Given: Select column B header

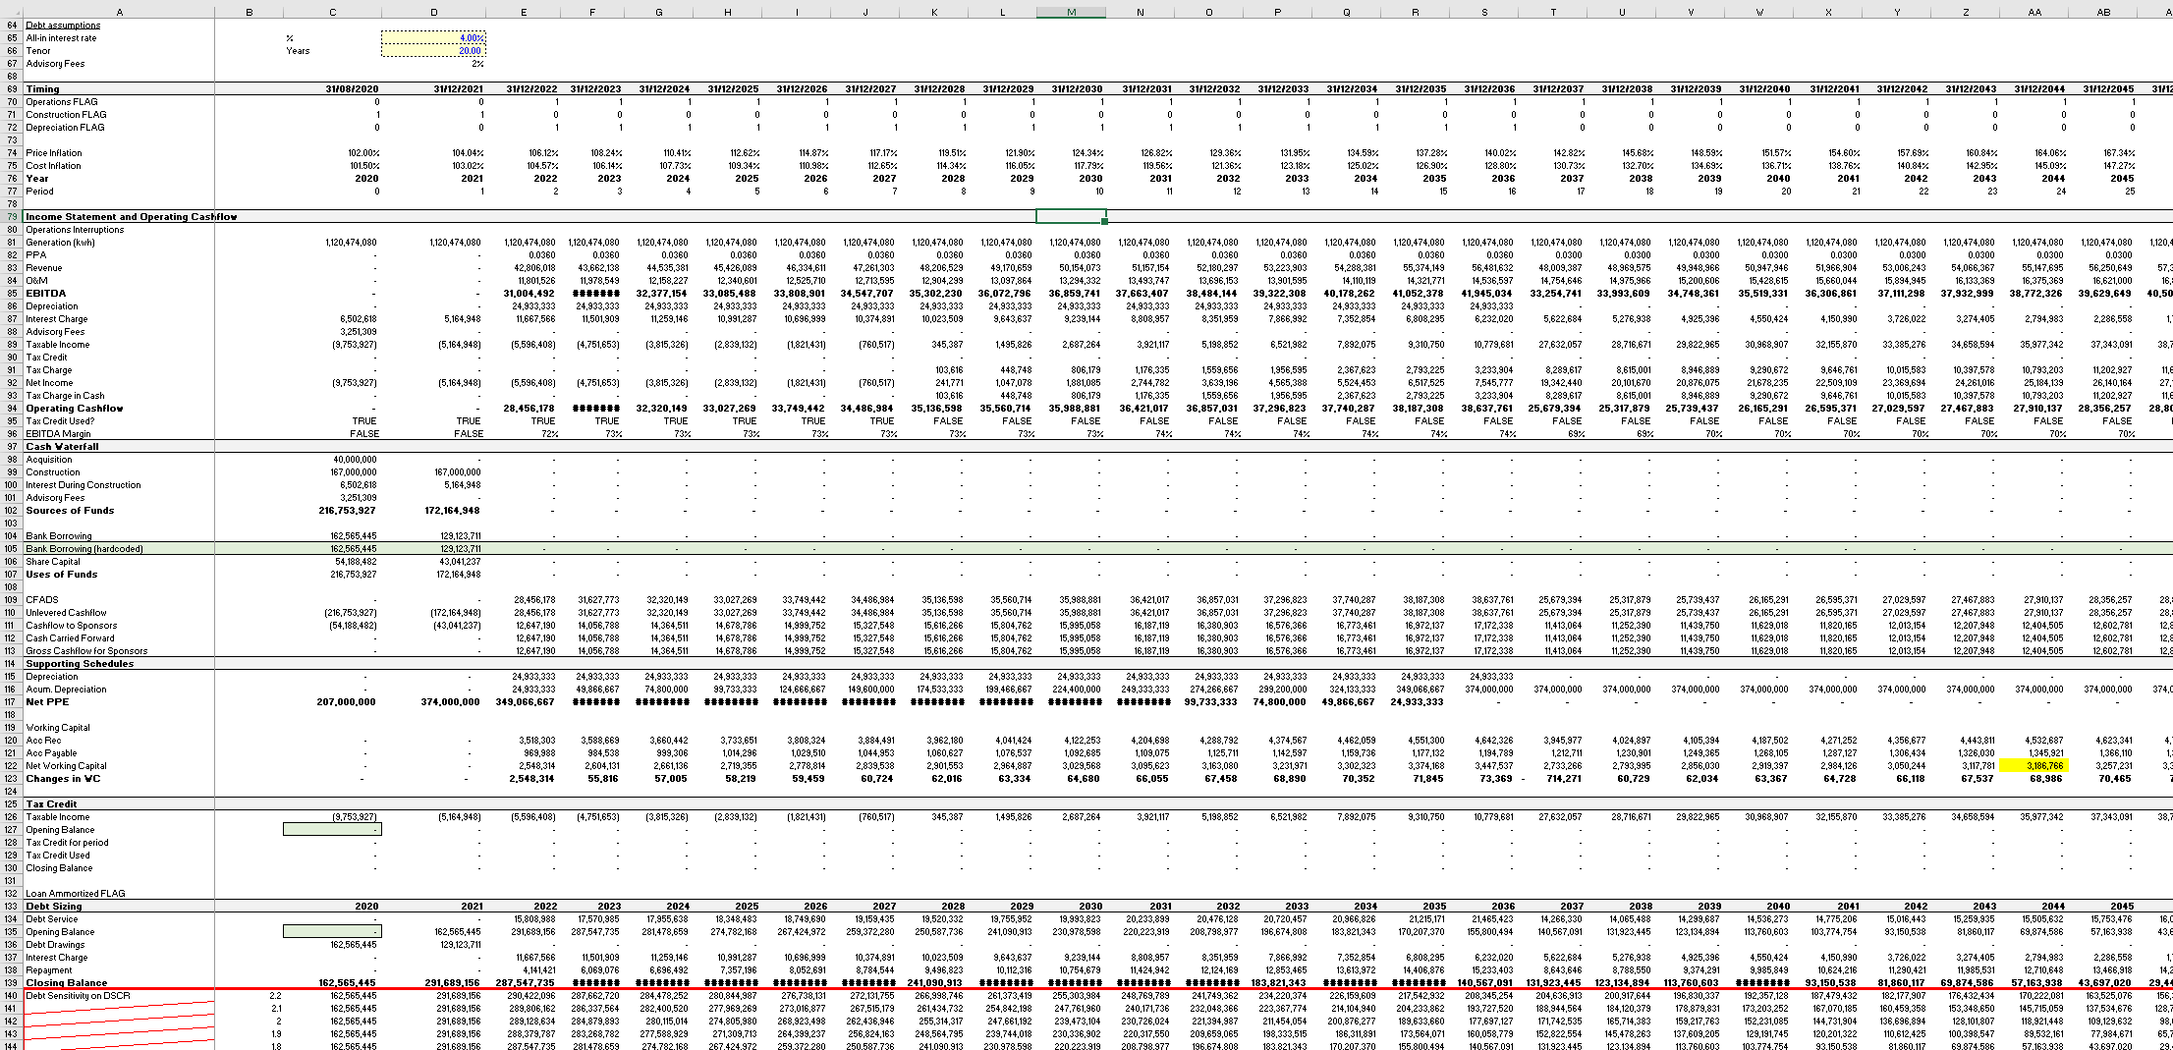Looking at the screenshot, I should tap(249, 12).
